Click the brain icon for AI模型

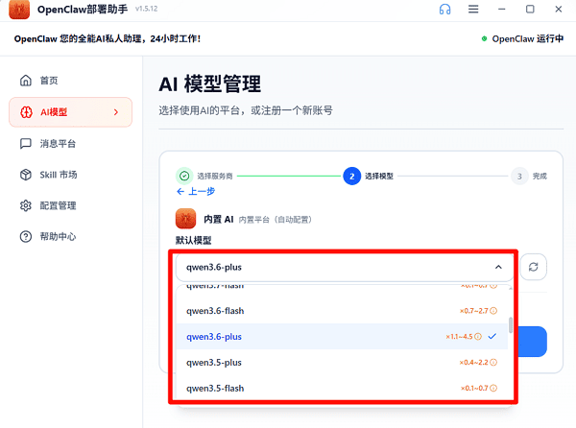coord(26,112)
